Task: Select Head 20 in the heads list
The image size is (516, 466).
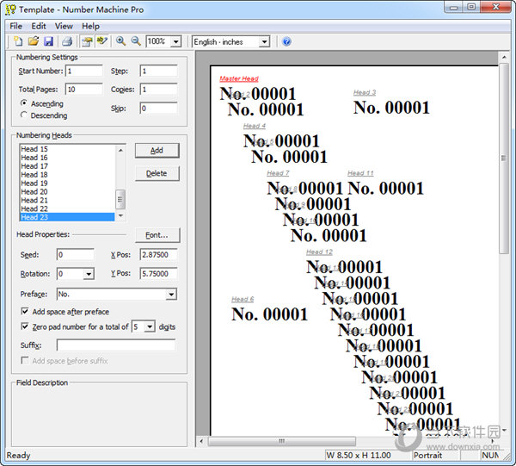Action: coord(67,192)
